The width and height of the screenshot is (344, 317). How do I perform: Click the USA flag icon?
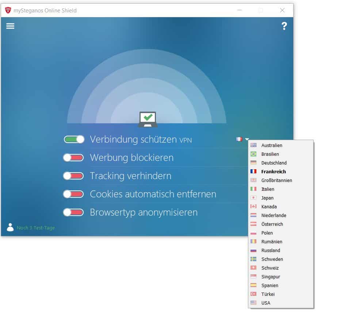[253, 303]
